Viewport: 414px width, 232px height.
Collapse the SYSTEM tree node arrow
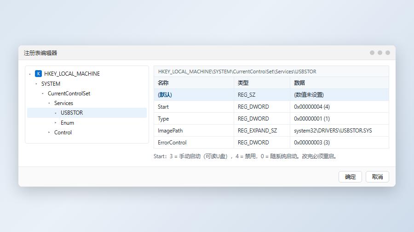pyautogui.click(x=36, y=84)
